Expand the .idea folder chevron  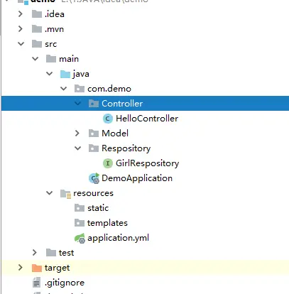(x=21, y=14)
